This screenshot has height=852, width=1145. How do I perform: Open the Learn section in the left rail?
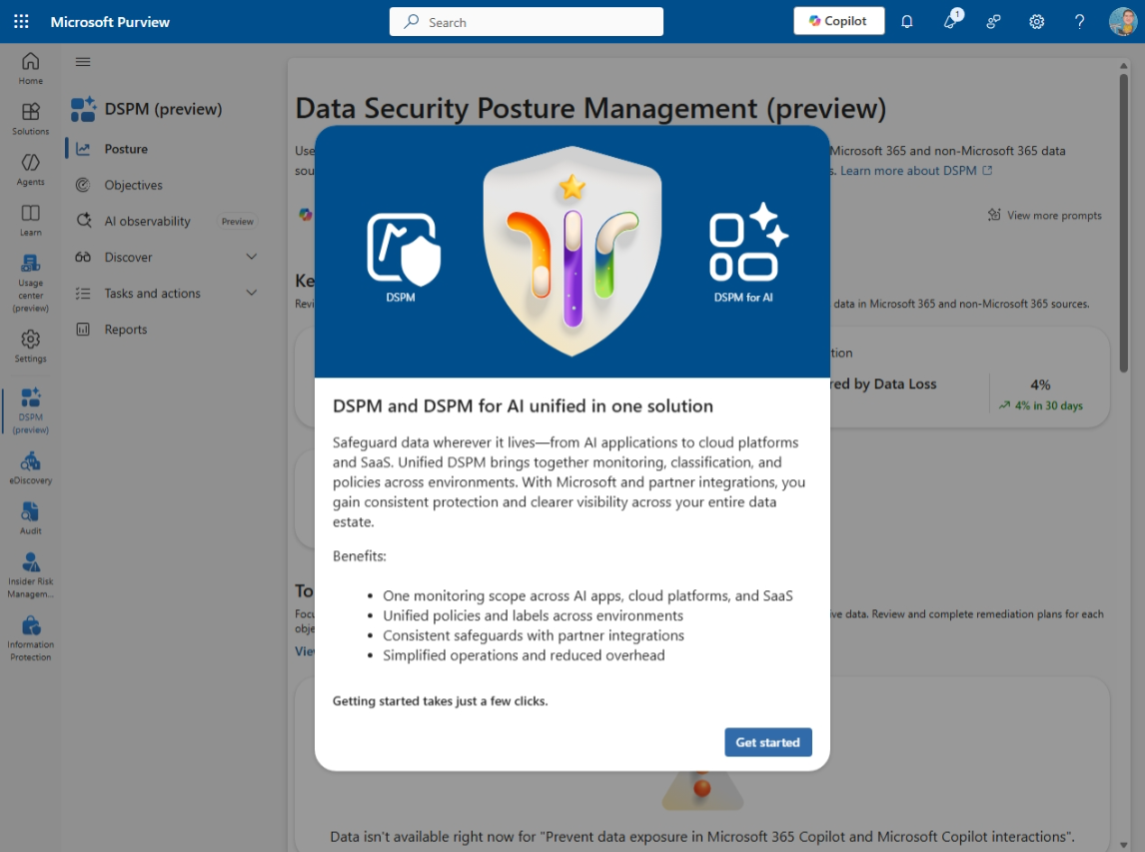pyautogui.click(x=30, y=218)
